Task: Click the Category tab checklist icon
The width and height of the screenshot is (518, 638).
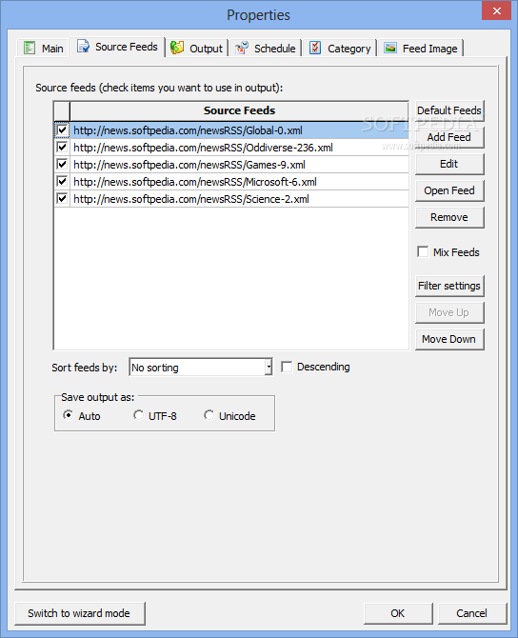Action: [x=315, y=48]
